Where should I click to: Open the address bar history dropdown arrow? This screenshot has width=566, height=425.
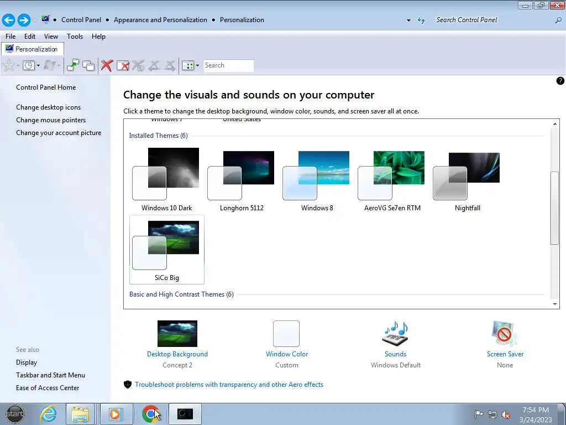coord(408,20)
